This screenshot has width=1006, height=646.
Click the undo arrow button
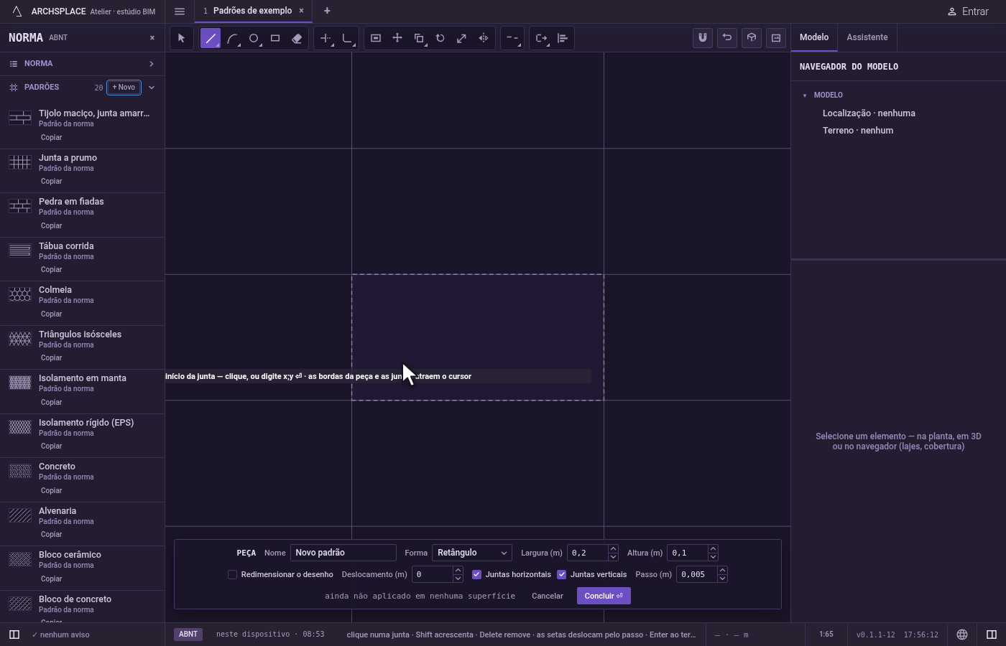[727, 38]
